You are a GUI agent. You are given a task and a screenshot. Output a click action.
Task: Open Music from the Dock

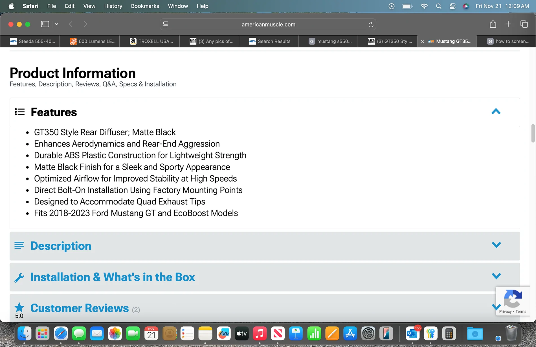pos(260,334)
